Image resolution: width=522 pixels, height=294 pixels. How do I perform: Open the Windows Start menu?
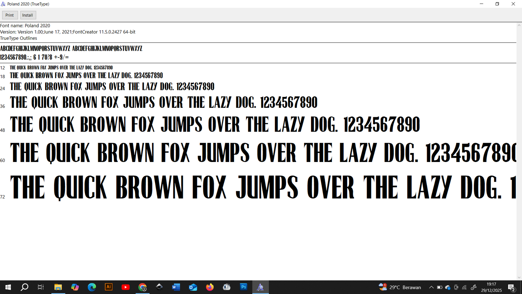pyautogui.click(x=8, y=287)
